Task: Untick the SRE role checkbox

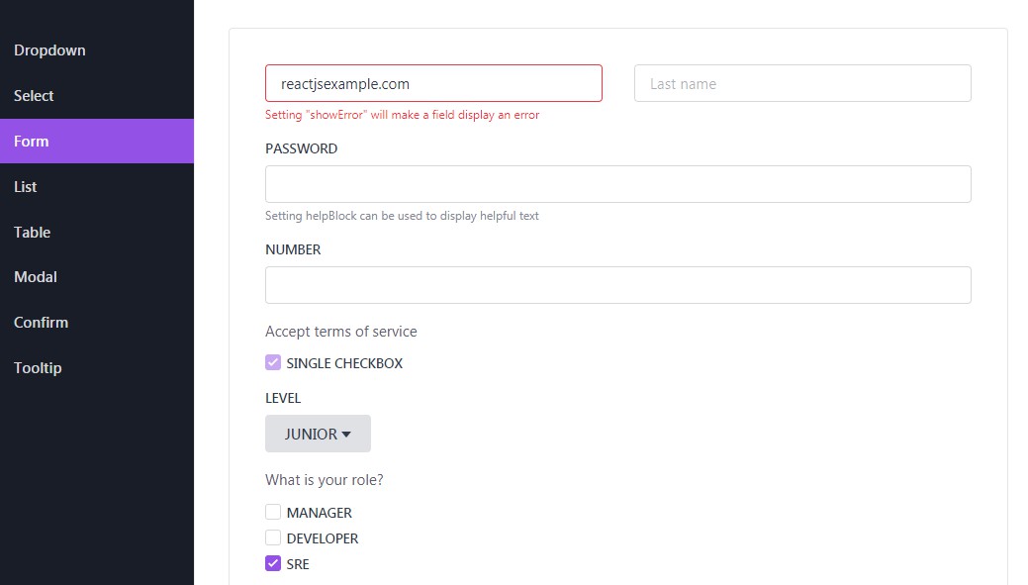Action: pos(273,564)
